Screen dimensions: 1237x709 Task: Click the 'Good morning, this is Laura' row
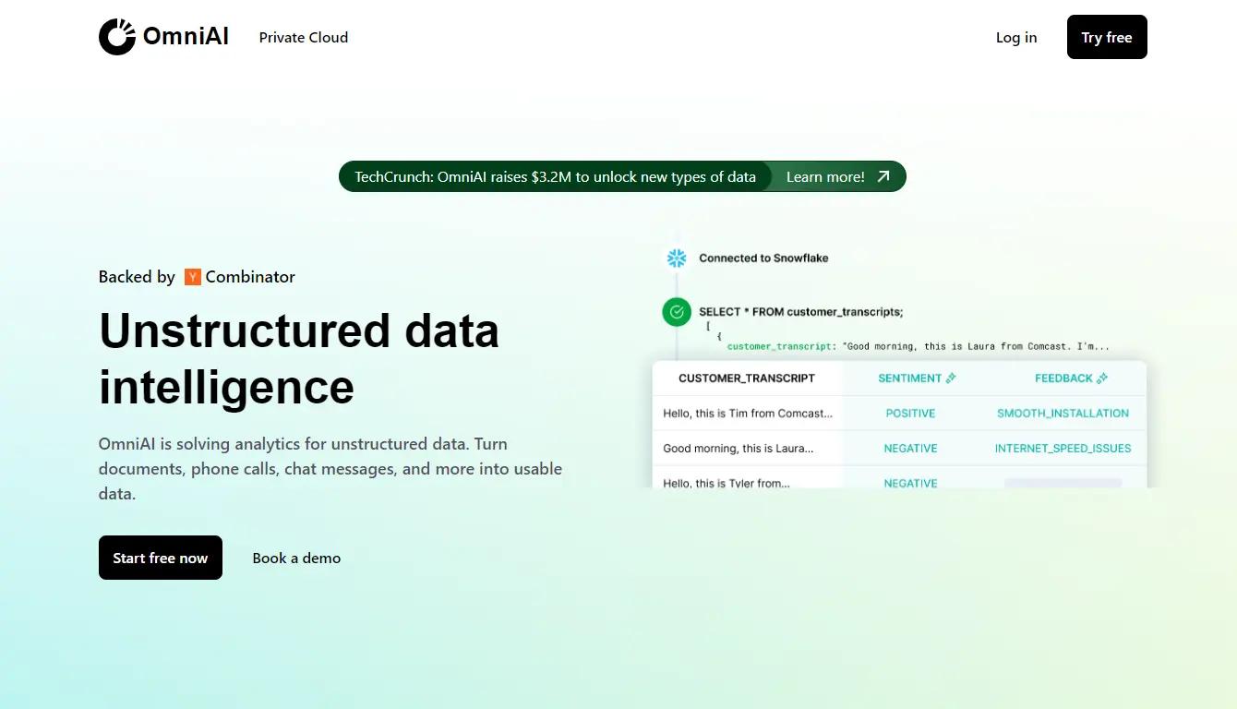coord(899,449)
